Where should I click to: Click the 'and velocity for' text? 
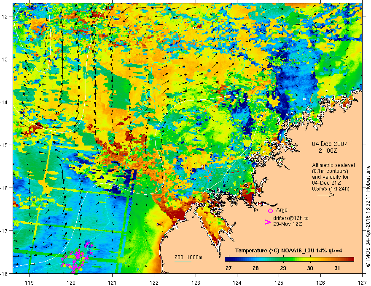tap(330, 177)
